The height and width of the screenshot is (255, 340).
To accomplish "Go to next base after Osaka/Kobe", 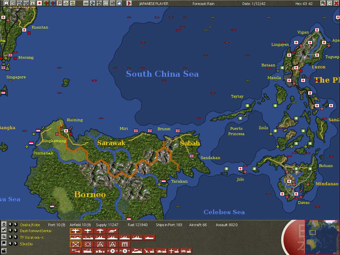I will pyautogui.click(x=16, y=224).
